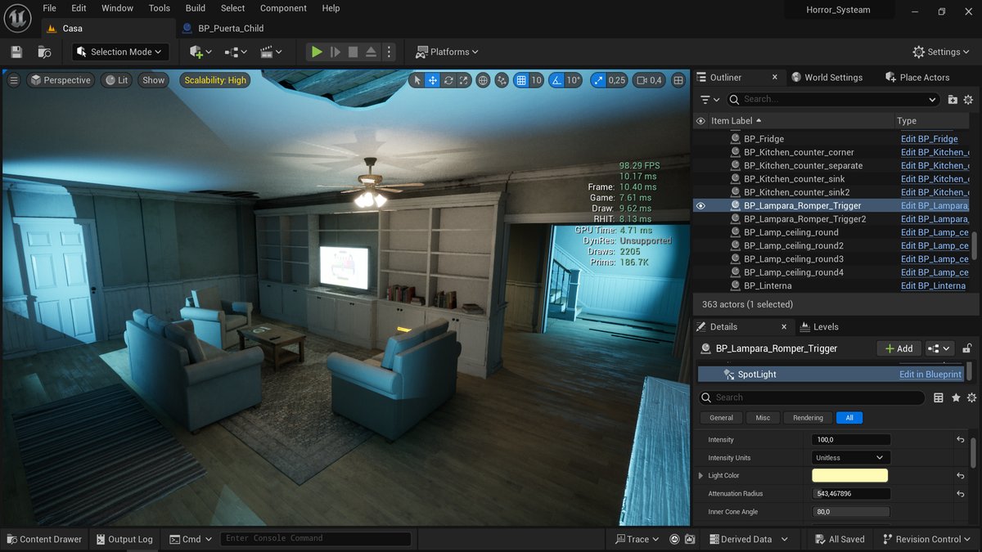Click the lock icon in Details panel
Screen dimensions: 982x552
[967, 348]
